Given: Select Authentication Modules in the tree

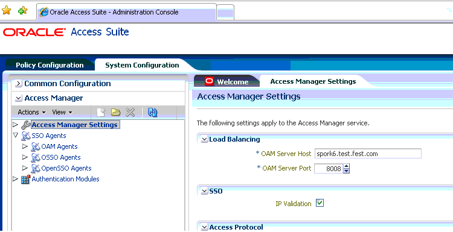Looking at the screenshot, I should click(x=66, y=179).
